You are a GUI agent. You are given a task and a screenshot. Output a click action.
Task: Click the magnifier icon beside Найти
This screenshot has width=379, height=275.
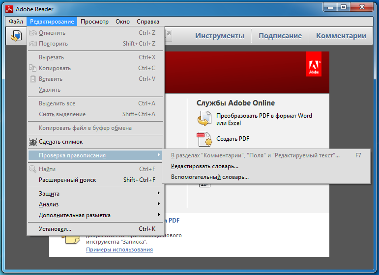[32, 169]
